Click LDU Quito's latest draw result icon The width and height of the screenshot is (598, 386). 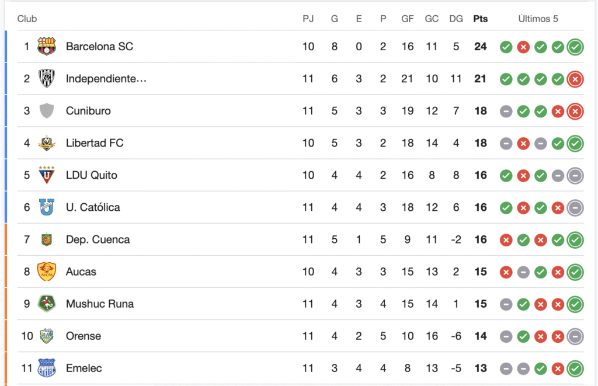click(575, 175)
